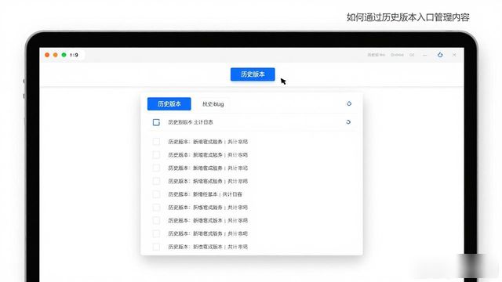
Task: Check the box for the row ending 共计日容
Action: click(156, 194)
